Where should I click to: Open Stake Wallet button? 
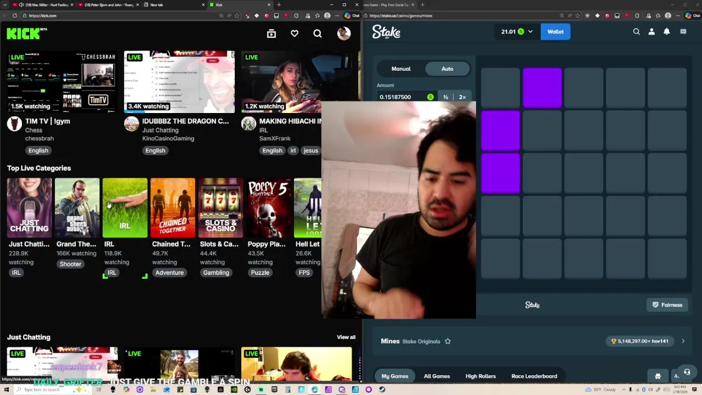click(x=556, y=32)
